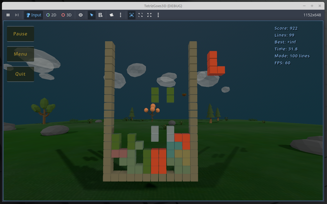Image resolution: width=327 pixels, height=204 pixels.
Task: Choose the list-select node tool
Action: click(101, 15)
